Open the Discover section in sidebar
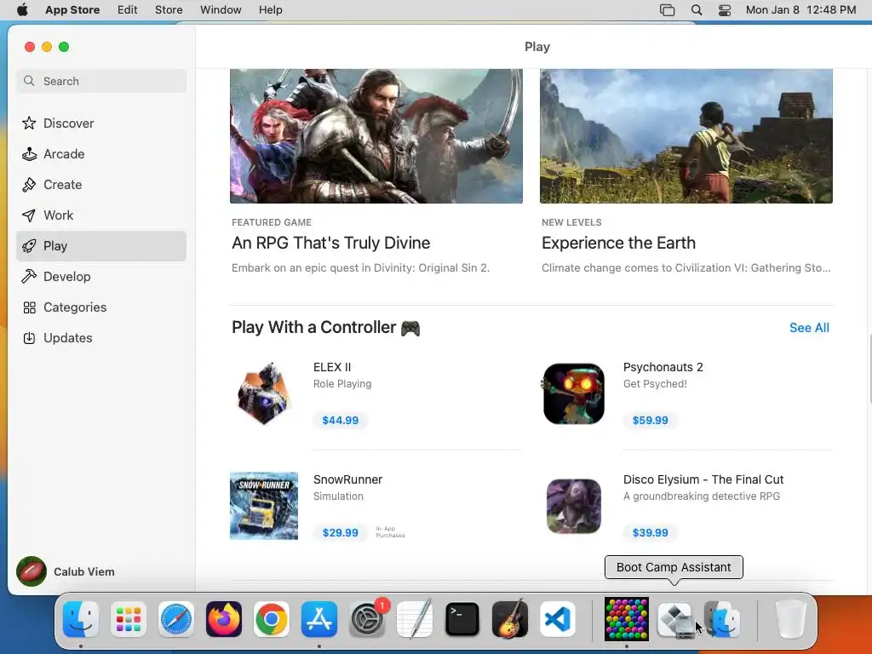The image size is (872, 654). coord(101,123)
